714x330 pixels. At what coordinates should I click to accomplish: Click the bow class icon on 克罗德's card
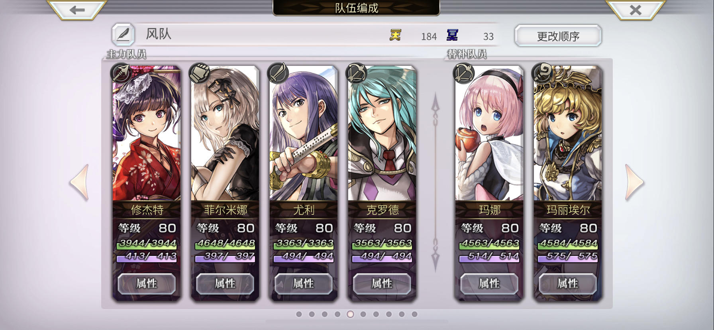(357, 73)
